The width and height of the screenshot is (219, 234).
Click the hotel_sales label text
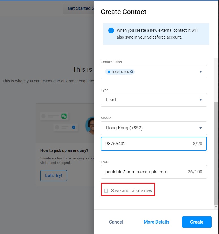[120, 72]
